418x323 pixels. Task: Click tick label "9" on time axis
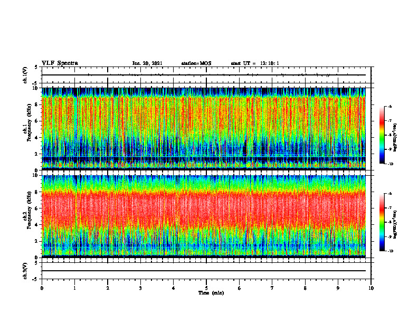pos(338,288)
